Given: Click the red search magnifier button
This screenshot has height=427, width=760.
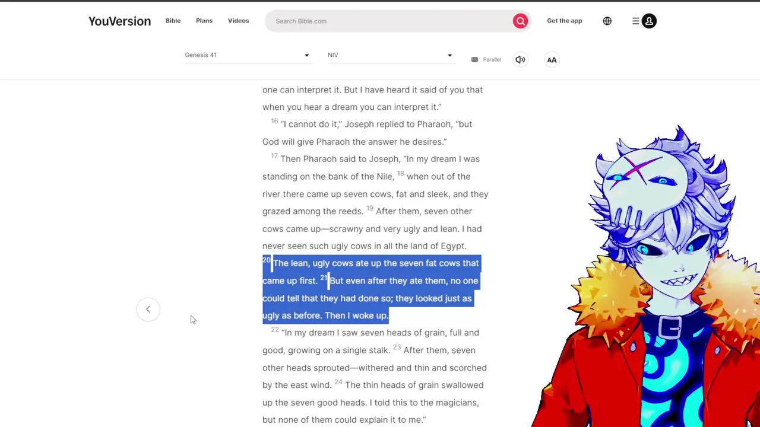Looking at the screenshot, I should pos(521,21).
